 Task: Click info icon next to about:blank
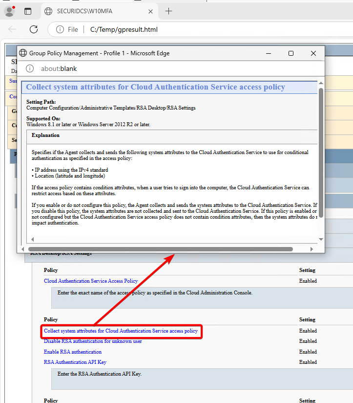29,68
